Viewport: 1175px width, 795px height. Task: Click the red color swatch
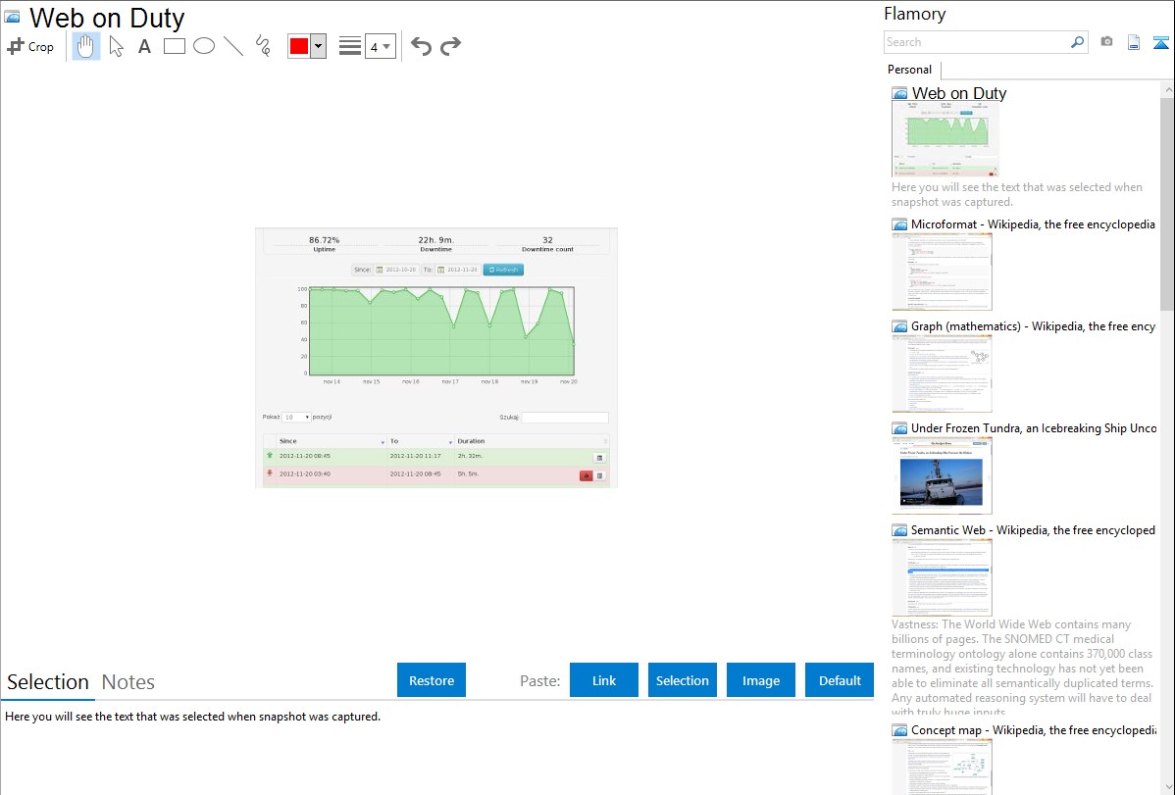pyautogui.click(x=299, y=46)
